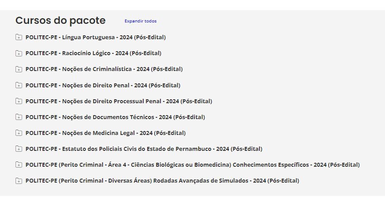Click the 'Expandir todos' link
This screenshot has height=206, width=385.
point(140,21)
